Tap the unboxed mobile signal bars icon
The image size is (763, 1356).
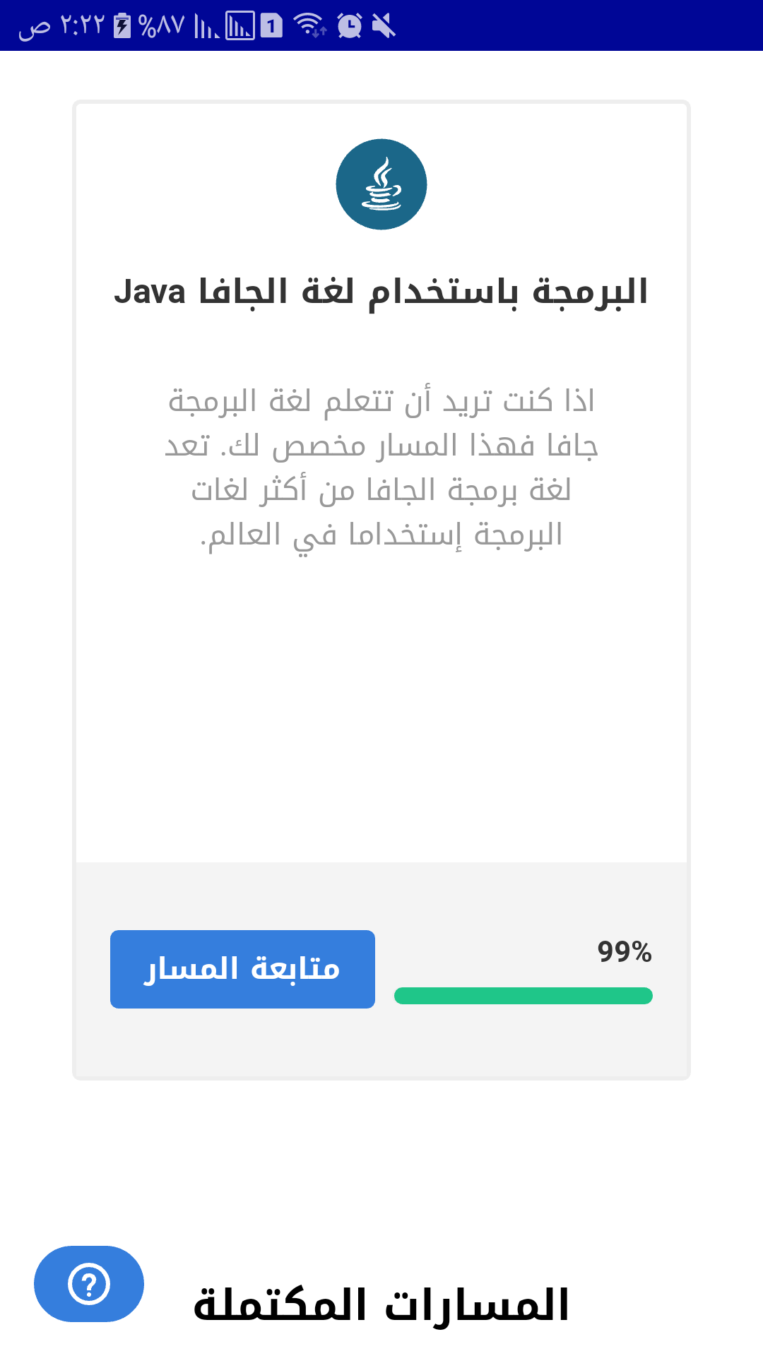[x=206, y=27]
